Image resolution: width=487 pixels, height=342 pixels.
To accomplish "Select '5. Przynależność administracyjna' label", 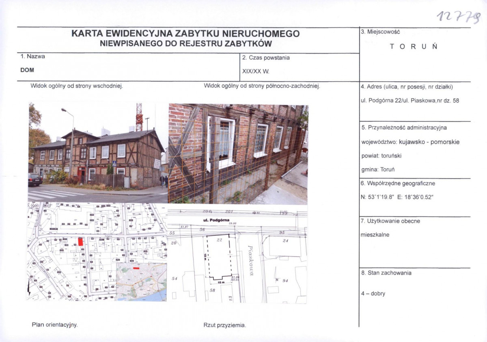I will [404, 128].
